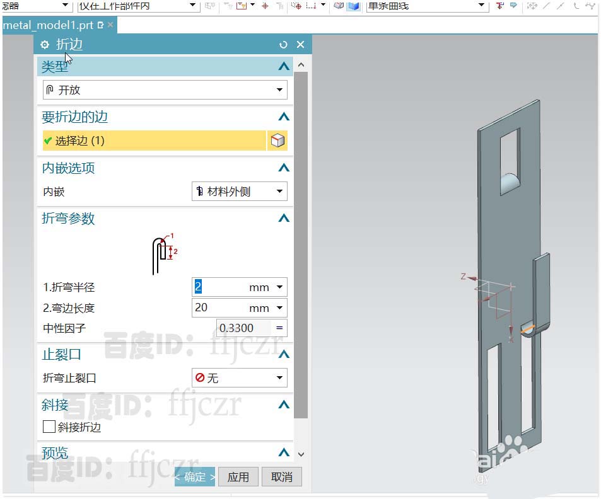The image size is (601, 499).
Task: Open the 开放 type dropdown
Action: pos(165,90)
